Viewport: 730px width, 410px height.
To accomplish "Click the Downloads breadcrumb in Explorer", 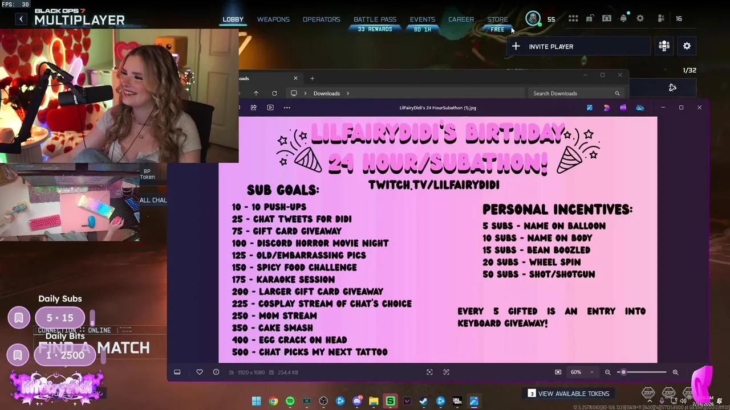I will point(326,93).
